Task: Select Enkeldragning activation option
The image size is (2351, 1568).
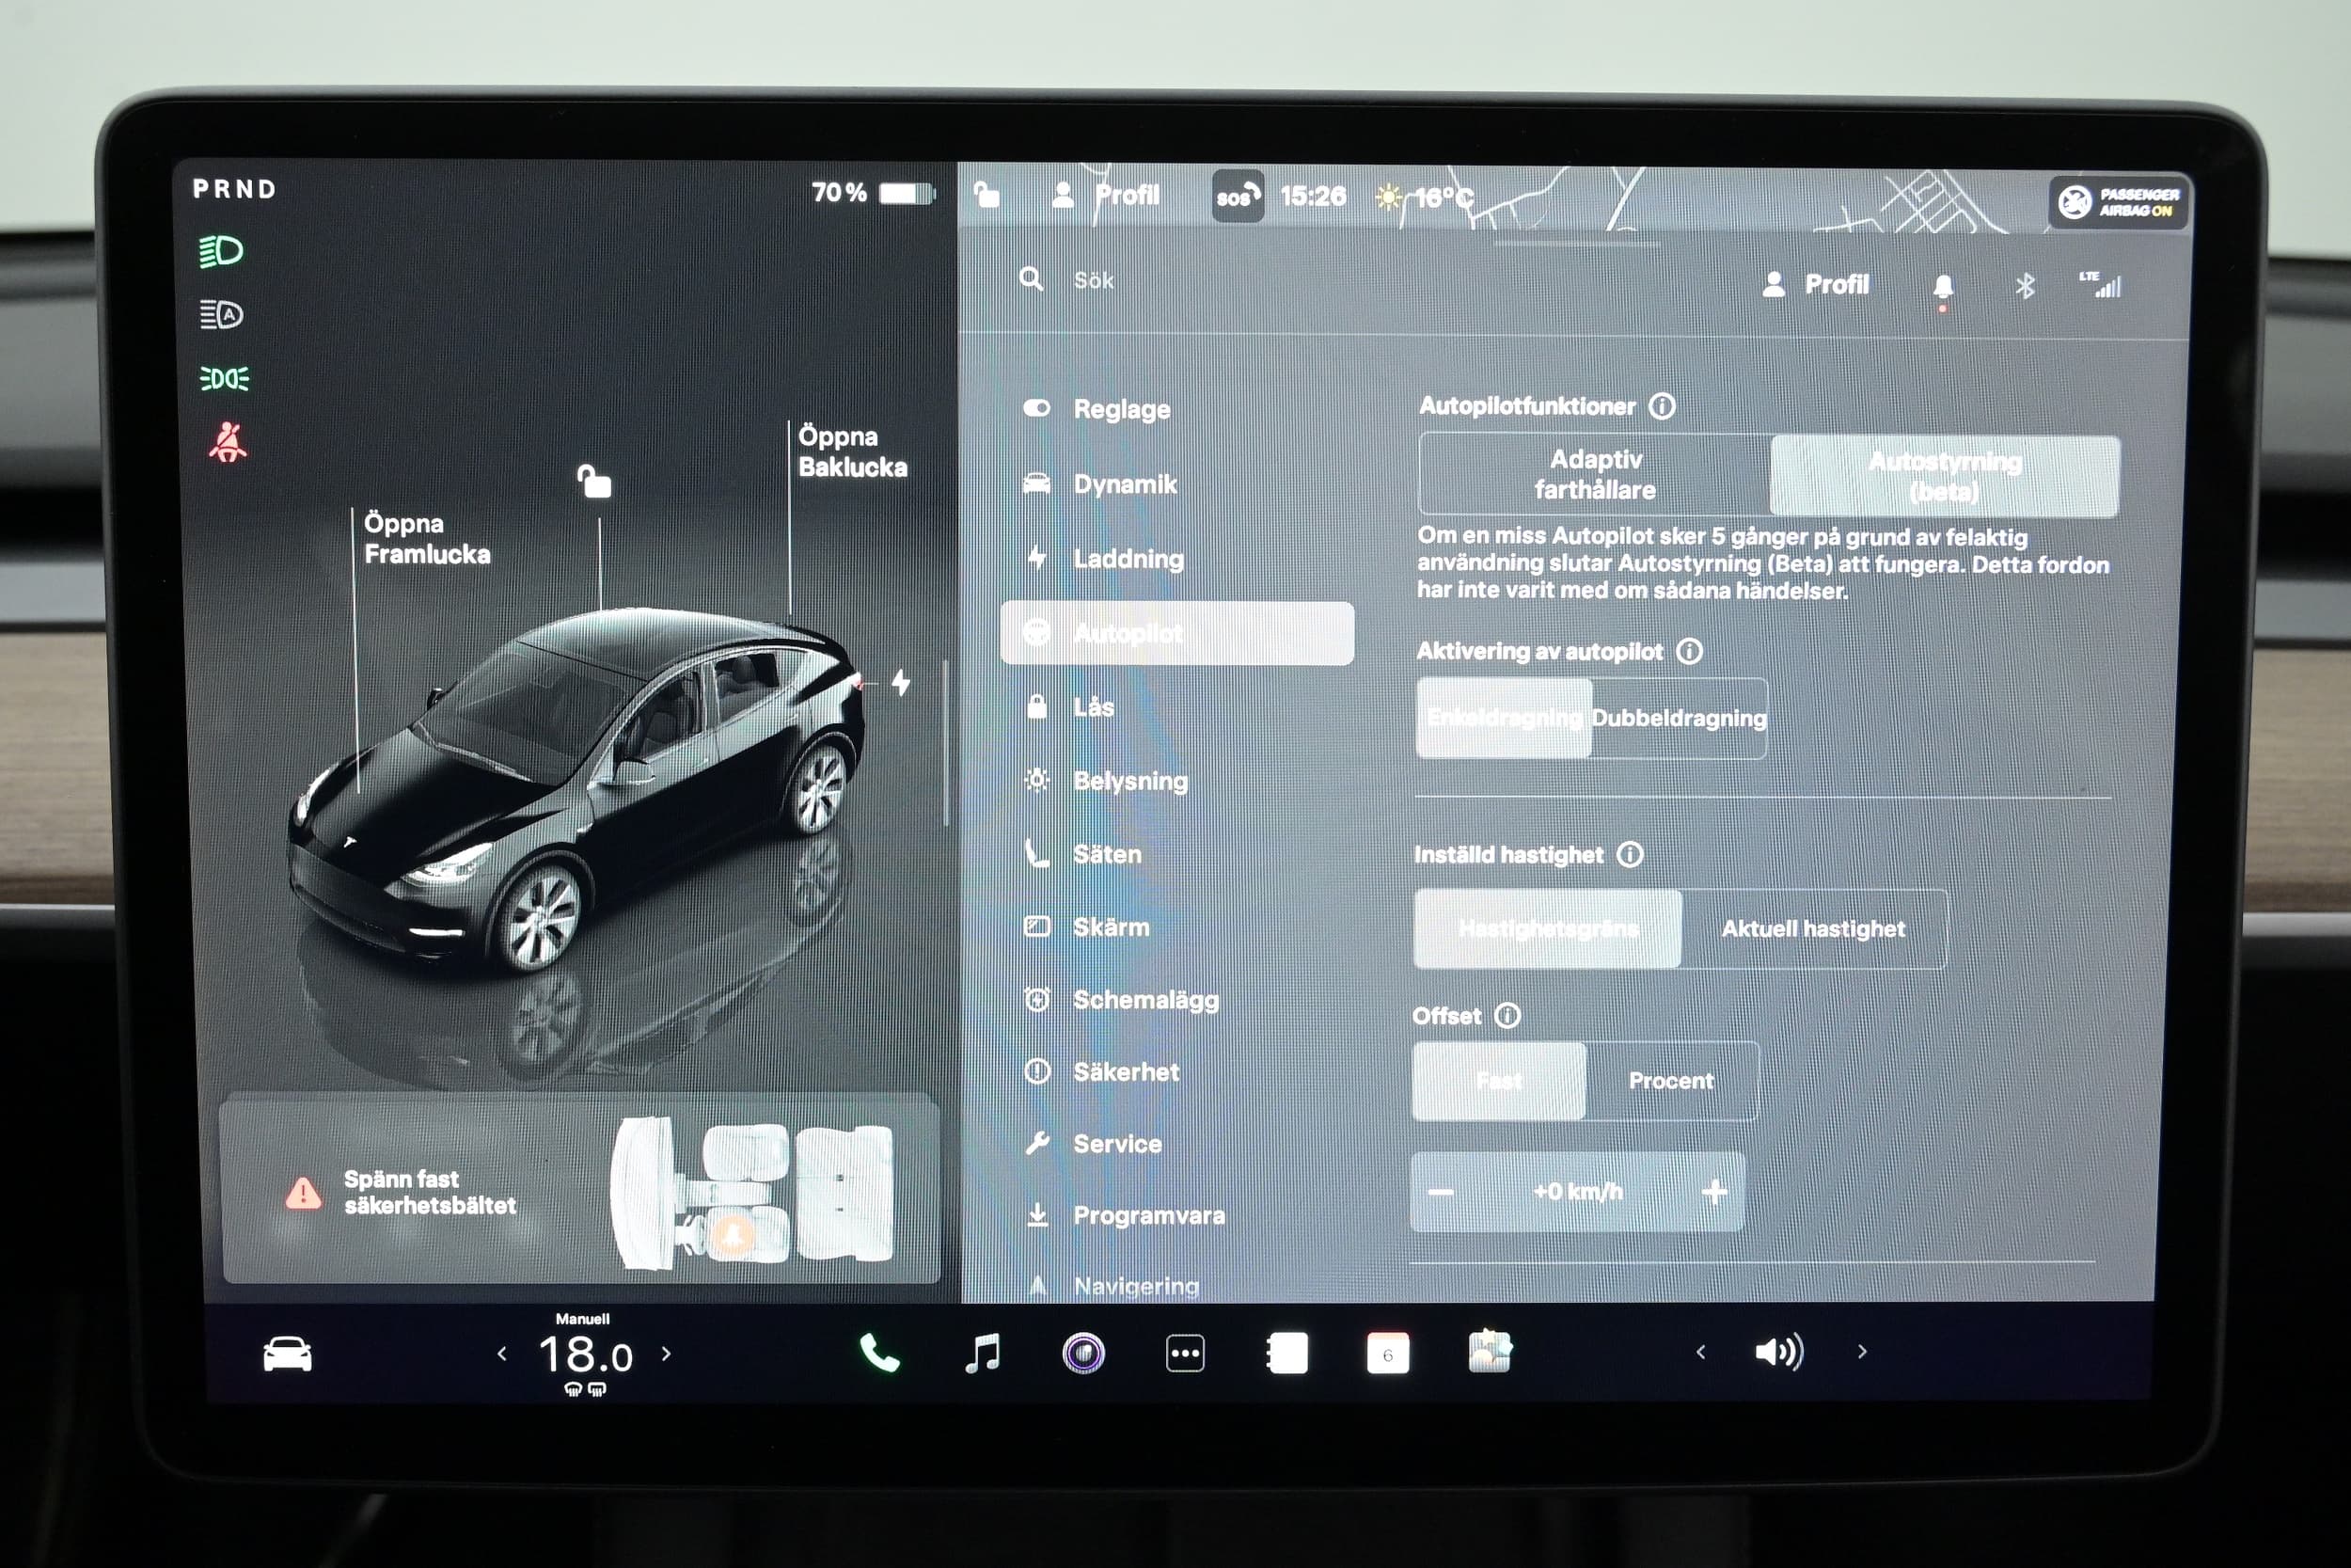Action: tap(1504, 718)
